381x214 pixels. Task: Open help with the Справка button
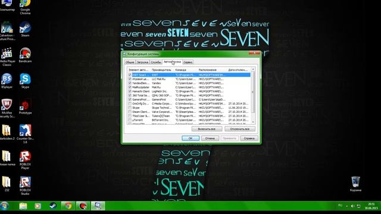point(249,139)
